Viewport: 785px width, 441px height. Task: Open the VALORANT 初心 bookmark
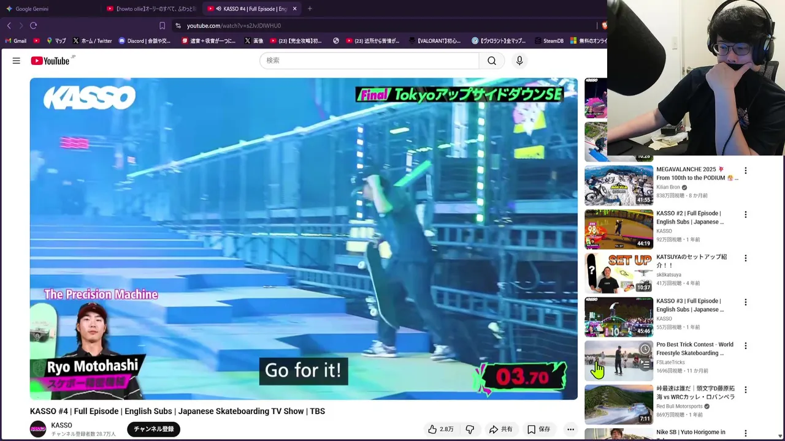pos(434,41)
